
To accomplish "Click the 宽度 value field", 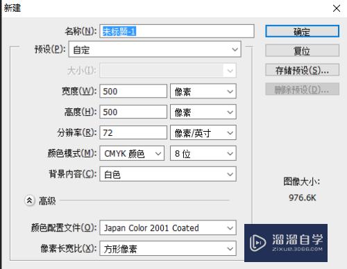I will click(133, 91).
